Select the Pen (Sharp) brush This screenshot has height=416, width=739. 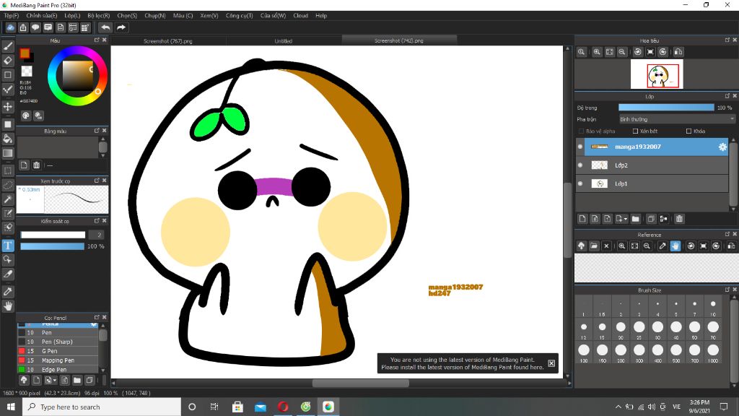coord(58,342)
